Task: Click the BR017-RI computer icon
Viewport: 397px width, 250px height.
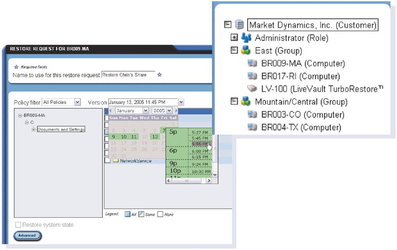Action: (x=252, y=76)
